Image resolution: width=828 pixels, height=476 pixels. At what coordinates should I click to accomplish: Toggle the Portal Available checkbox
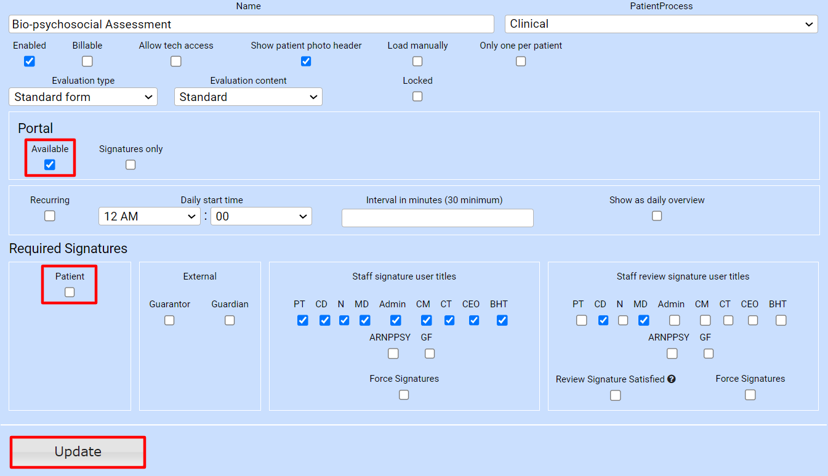[50, 164]
